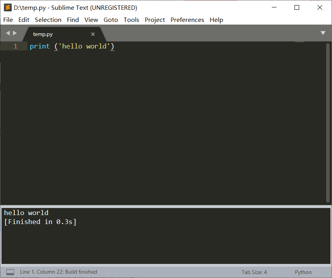
Task: Close the Sublime Text window
Action: click(320, 7)
